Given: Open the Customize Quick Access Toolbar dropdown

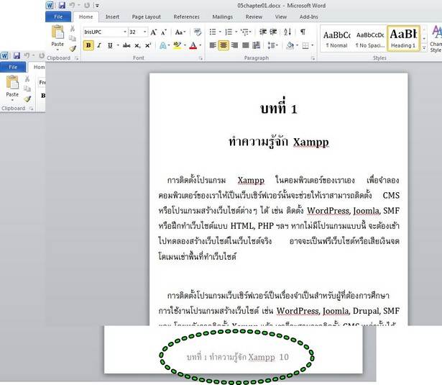Looking at the screenshot, I should tap(97, 5).
